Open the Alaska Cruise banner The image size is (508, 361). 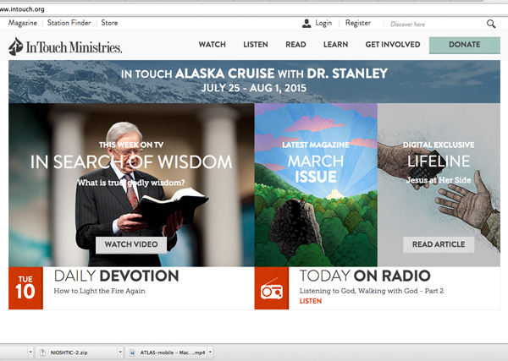(254, 81)
